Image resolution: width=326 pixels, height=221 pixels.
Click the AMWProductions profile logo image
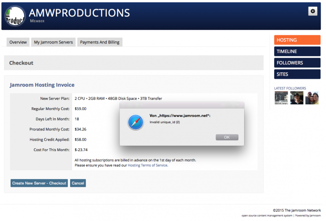[15, 16]
